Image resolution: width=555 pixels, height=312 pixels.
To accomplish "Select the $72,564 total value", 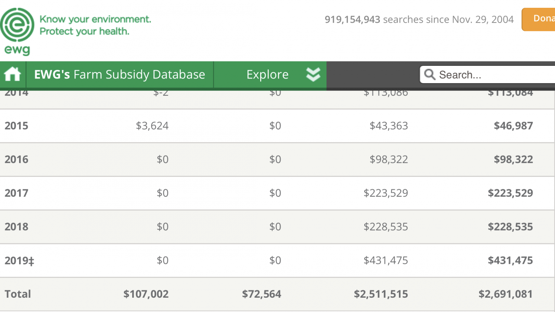I will tap(261, 294).
